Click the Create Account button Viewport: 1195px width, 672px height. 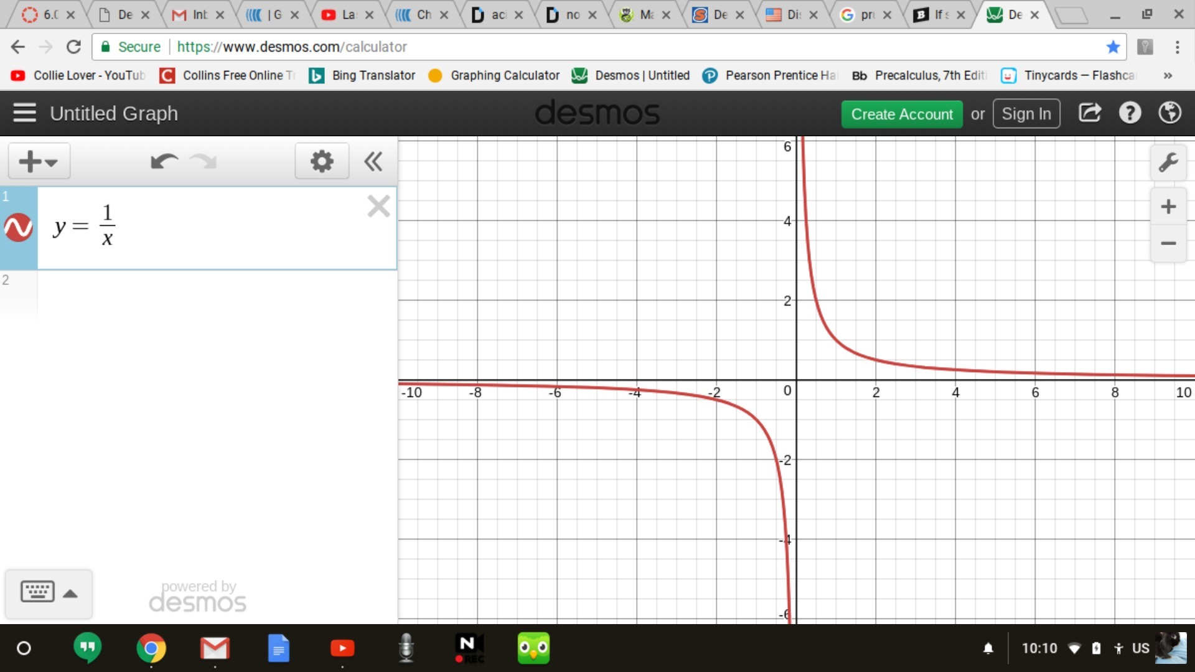click(x=902, y=114)
